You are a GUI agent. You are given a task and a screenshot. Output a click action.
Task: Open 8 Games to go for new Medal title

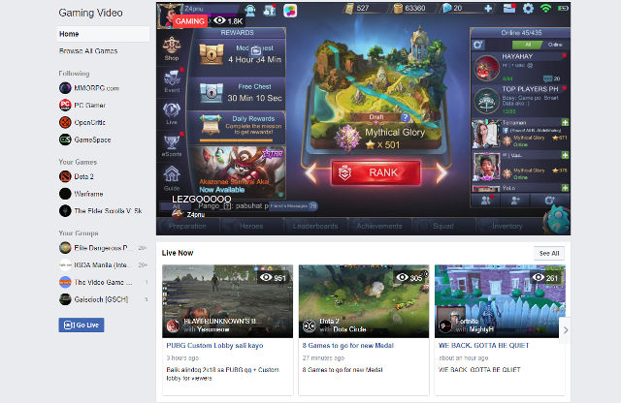(348, 345)
